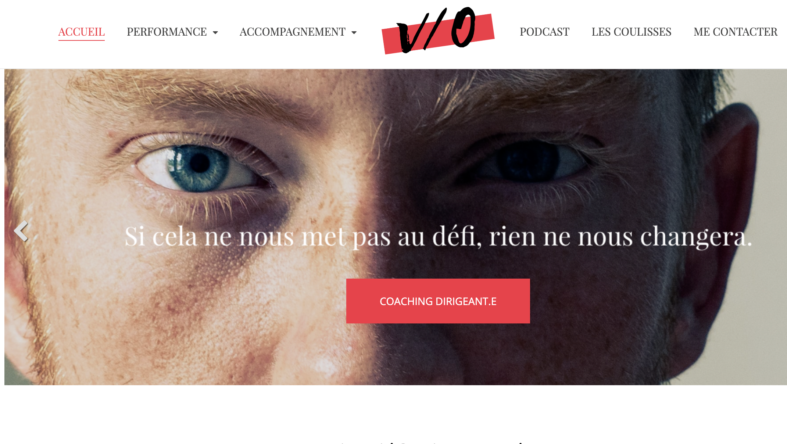
Task: Select the PERFORMANCE menu label
Action: [x=167, y=32]
